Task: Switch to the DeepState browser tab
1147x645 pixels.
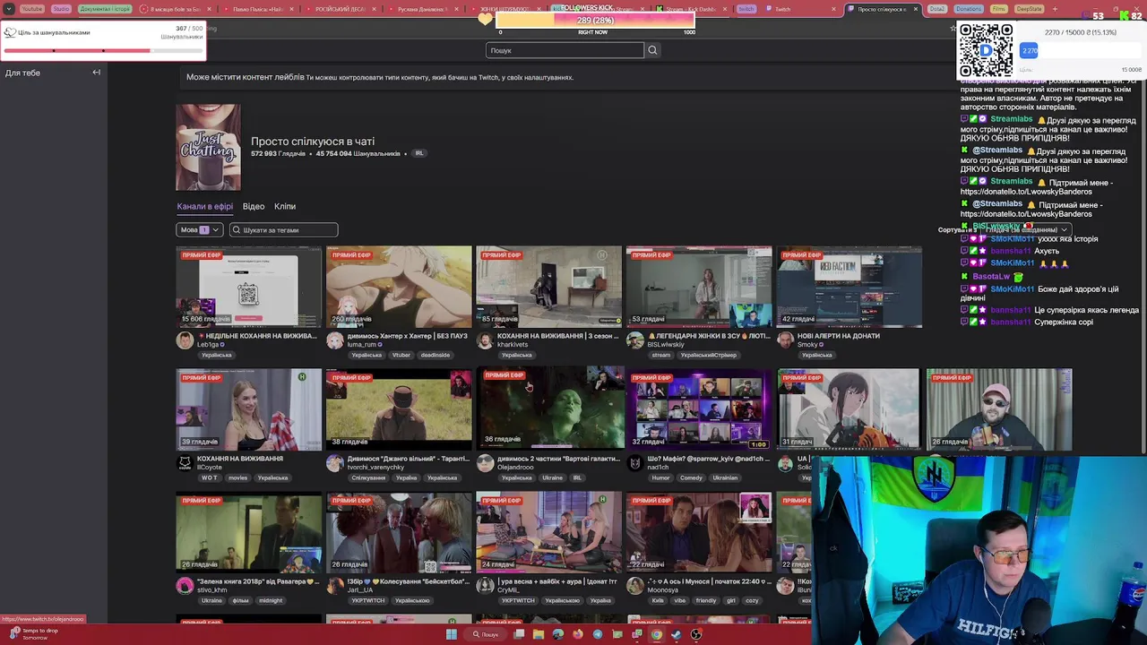Action: click(1029, 9)
